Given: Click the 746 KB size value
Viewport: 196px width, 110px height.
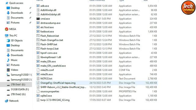Looking at the screenshot, I should pos(153,74).
